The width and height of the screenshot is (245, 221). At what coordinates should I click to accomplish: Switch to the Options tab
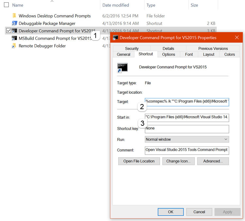coord(169,54)
